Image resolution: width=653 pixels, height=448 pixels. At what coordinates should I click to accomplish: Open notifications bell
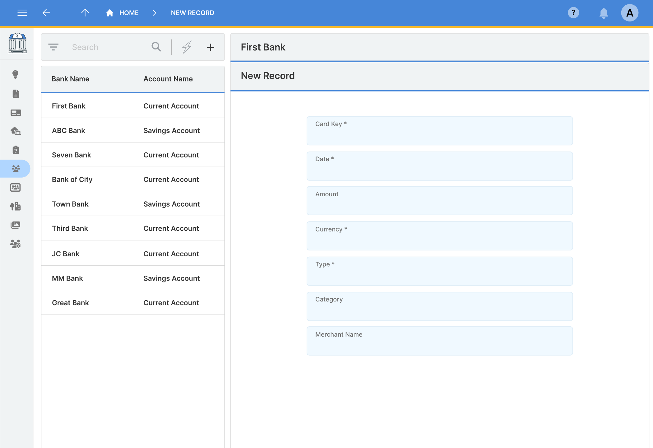(x=604, y=13)
